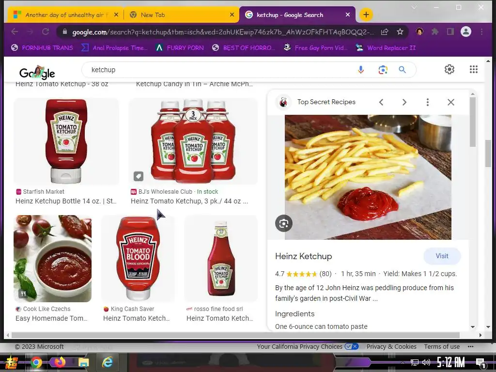Open the FURRY PORN bookmark
The width and height of the screenshot is (496, 372).
click(180, 48)
